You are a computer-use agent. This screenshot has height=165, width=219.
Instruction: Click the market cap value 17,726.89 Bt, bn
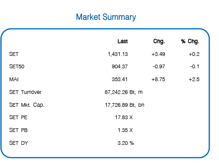coord(125,105)
